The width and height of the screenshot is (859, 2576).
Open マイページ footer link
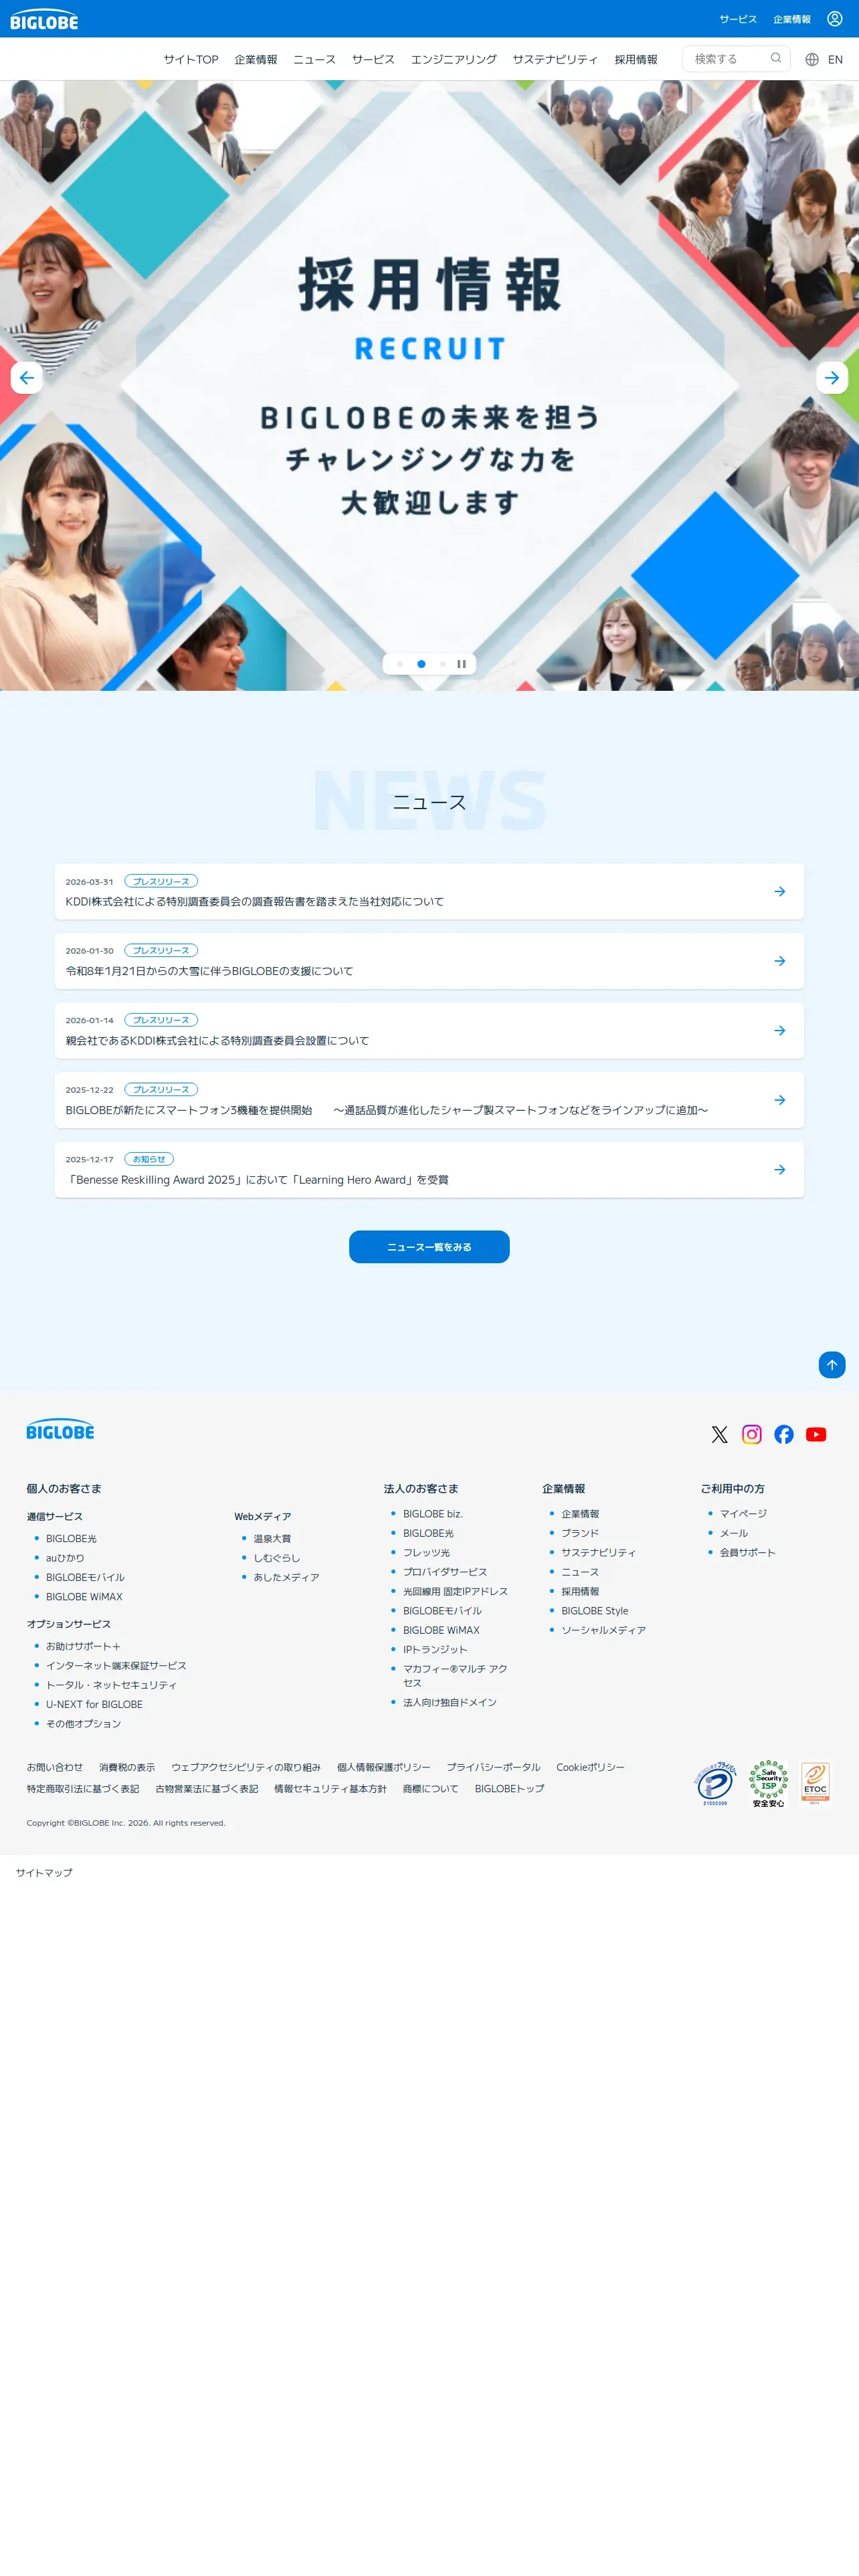point(743,1513)
